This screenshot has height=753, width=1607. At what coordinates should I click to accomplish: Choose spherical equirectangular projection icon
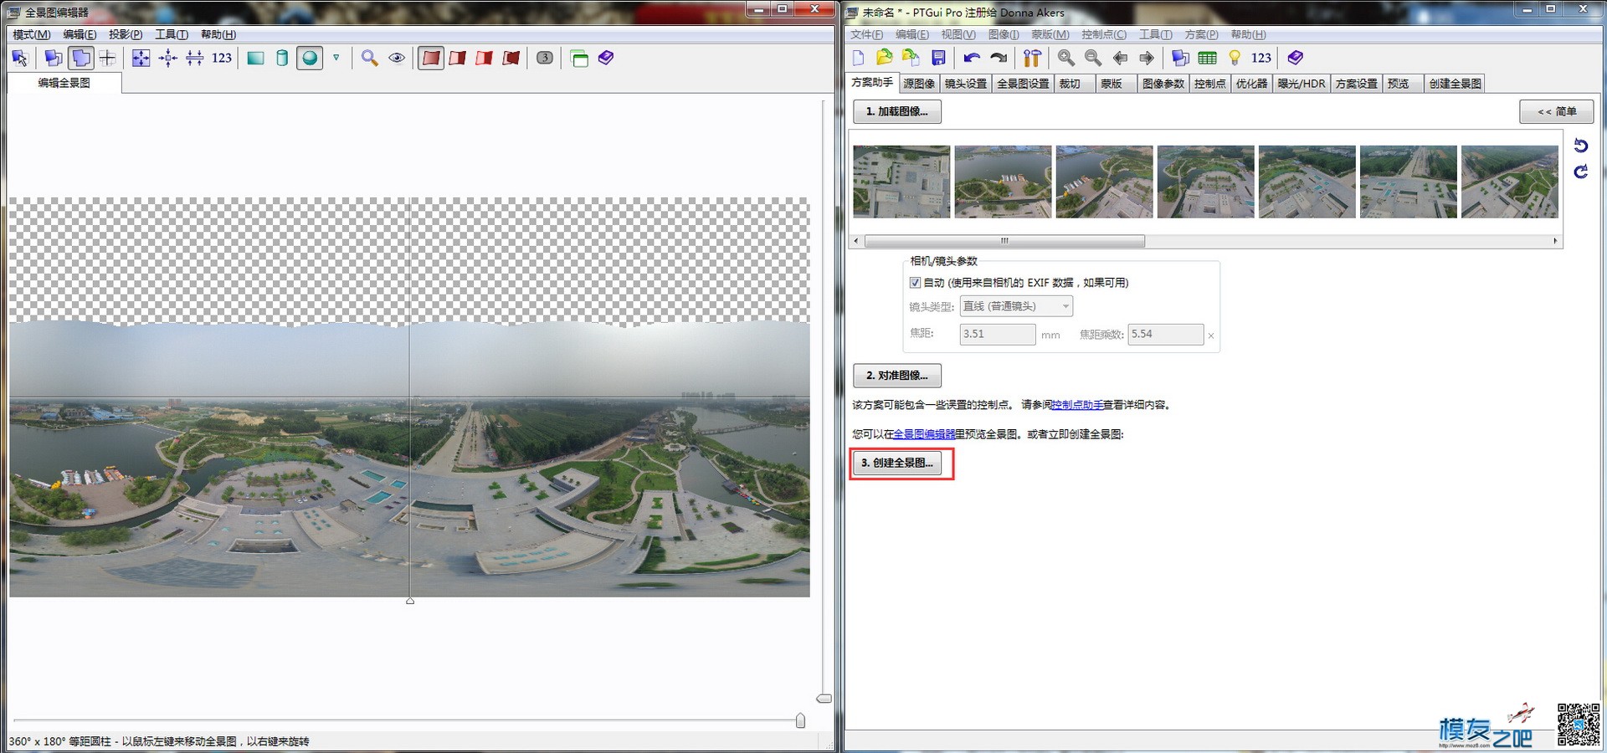tap(310, 58)
